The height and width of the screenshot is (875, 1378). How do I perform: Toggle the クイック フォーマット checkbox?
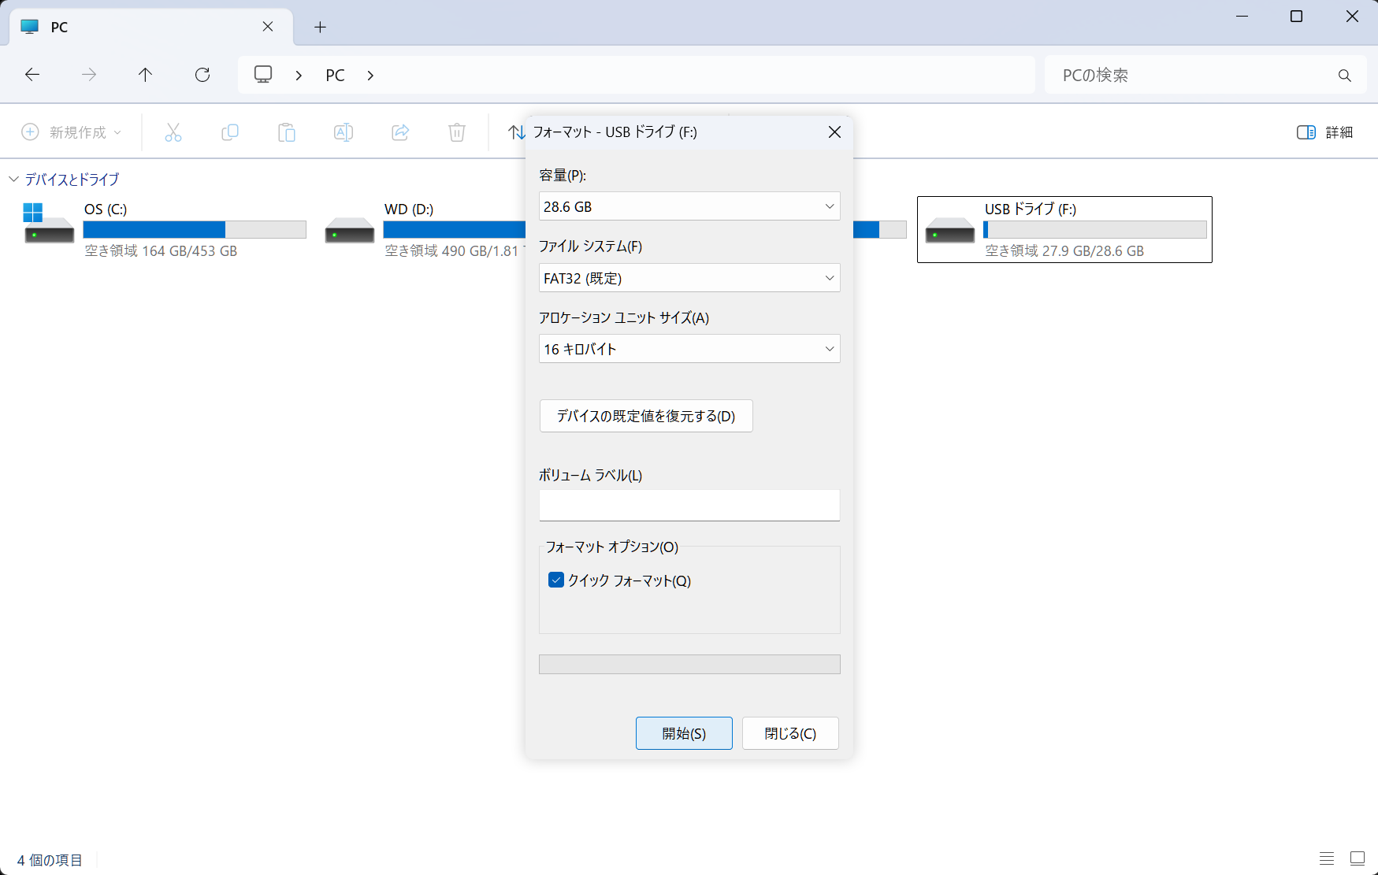point(556,580)
